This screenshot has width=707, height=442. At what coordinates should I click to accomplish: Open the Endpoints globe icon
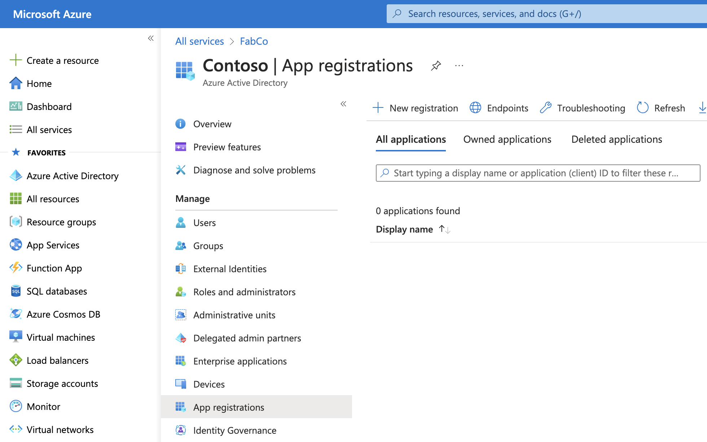[x=475, y=108]
